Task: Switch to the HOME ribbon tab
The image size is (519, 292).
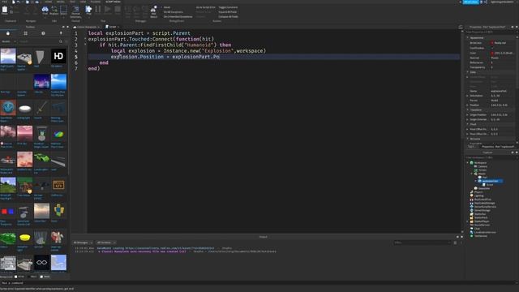Action: click(x=49, y=2)
